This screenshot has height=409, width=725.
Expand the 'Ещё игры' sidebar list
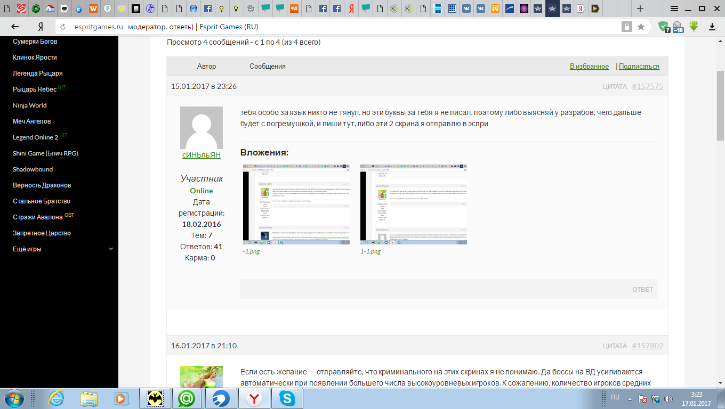[x=110, y=249]
